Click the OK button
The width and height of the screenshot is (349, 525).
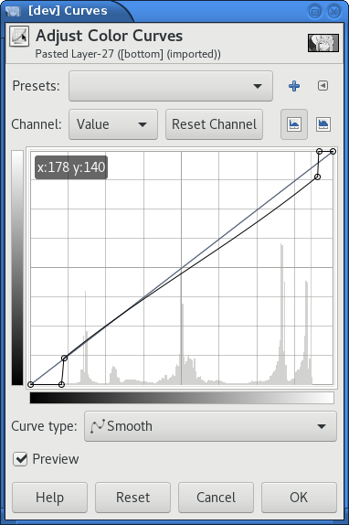299,498
